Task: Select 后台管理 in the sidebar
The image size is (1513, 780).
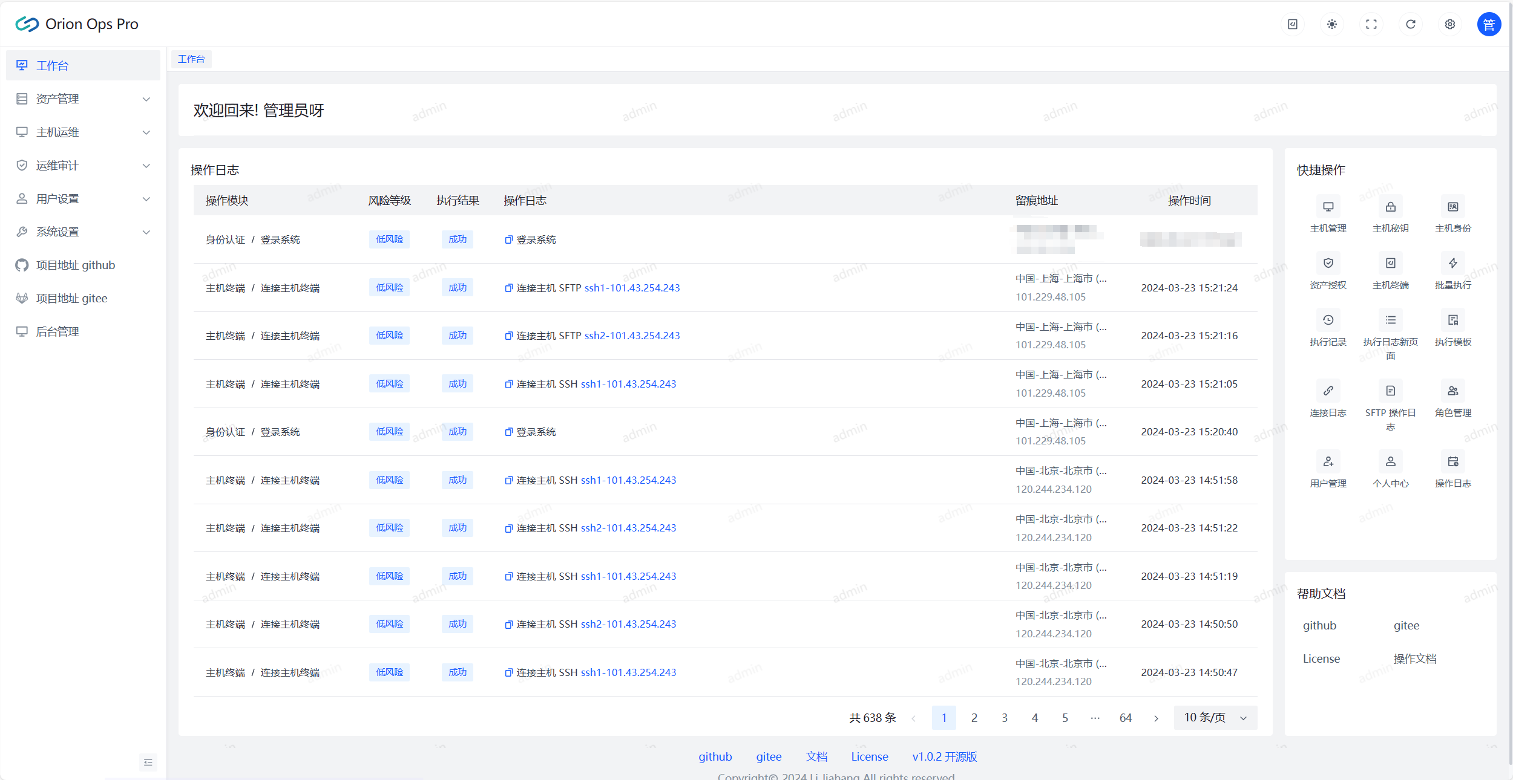Action: point(57,331)
